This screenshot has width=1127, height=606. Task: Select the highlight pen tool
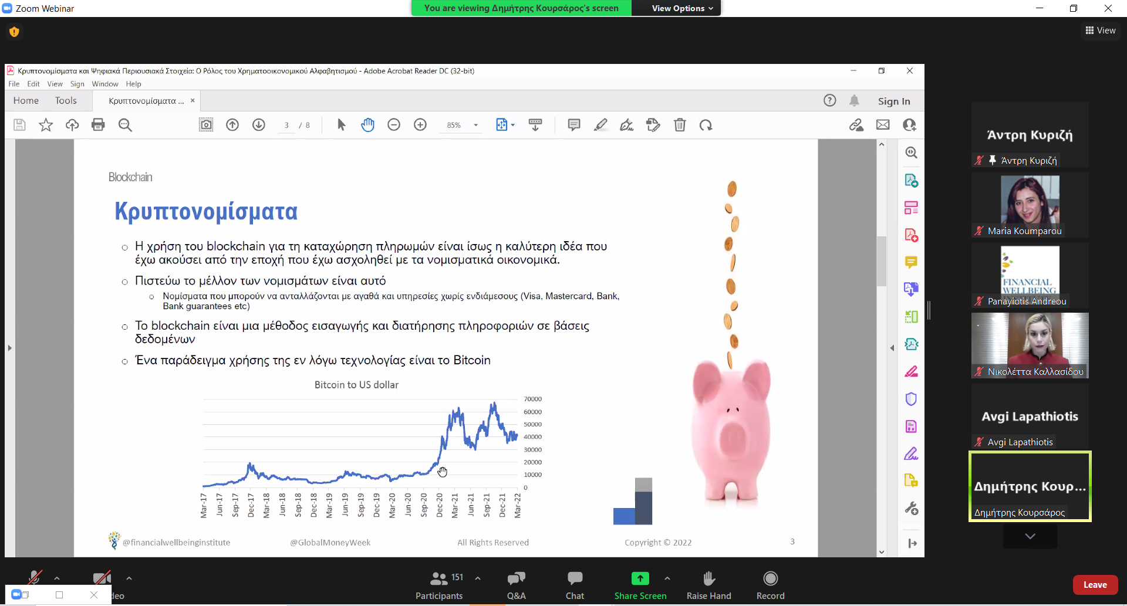point(600,125)
